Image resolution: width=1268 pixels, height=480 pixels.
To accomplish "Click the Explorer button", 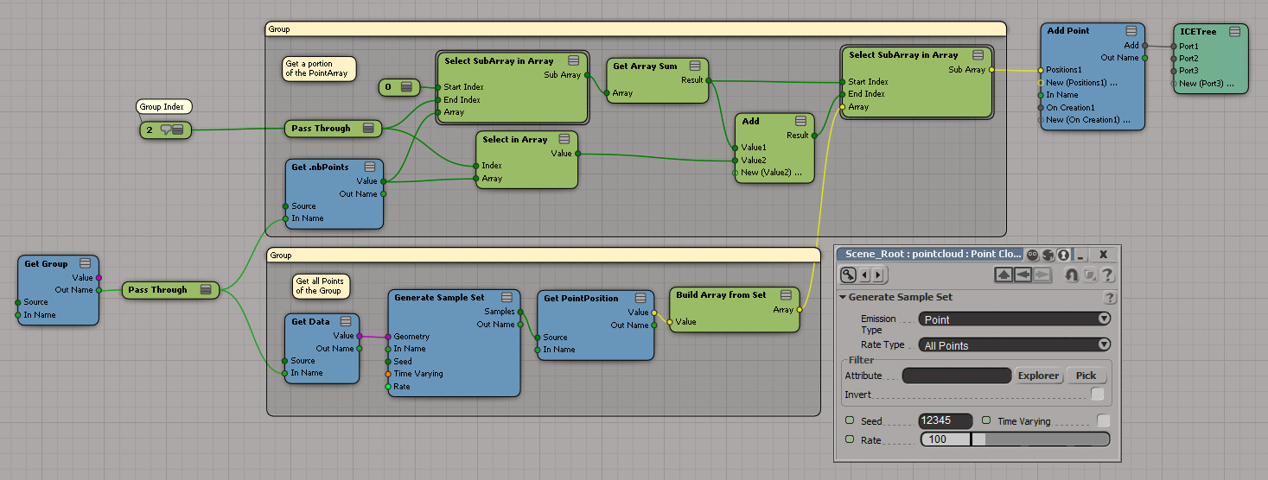I will tap(1038, 376).
